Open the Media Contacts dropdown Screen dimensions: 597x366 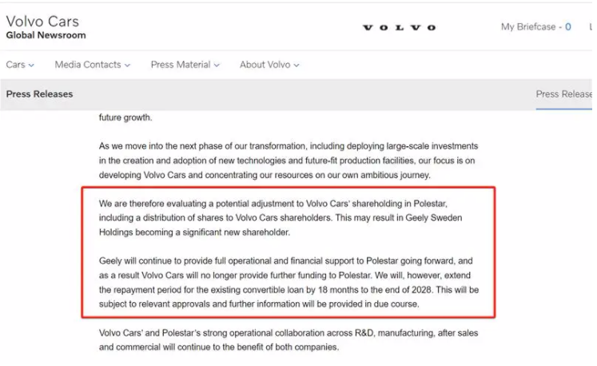(x=88, y=65)
